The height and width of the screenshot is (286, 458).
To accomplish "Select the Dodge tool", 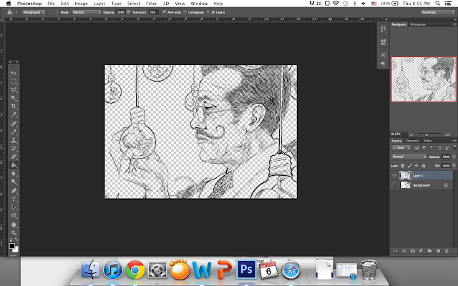I will pos(14,182).
